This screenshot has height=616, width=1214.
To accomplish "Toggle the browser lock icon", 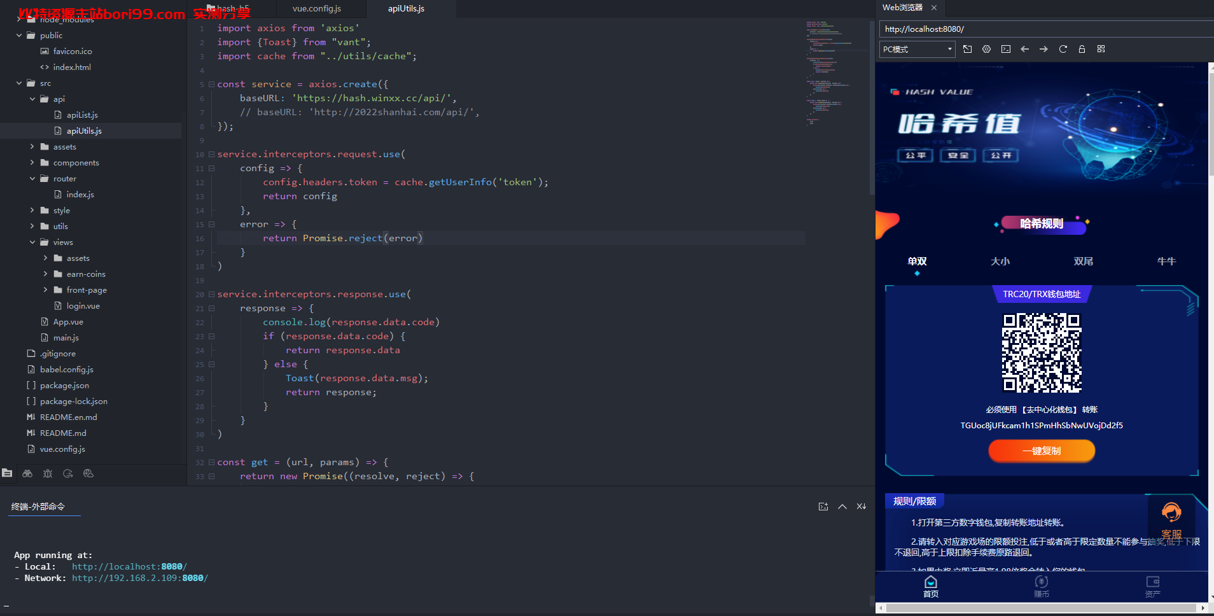I will pos(1082,49).
